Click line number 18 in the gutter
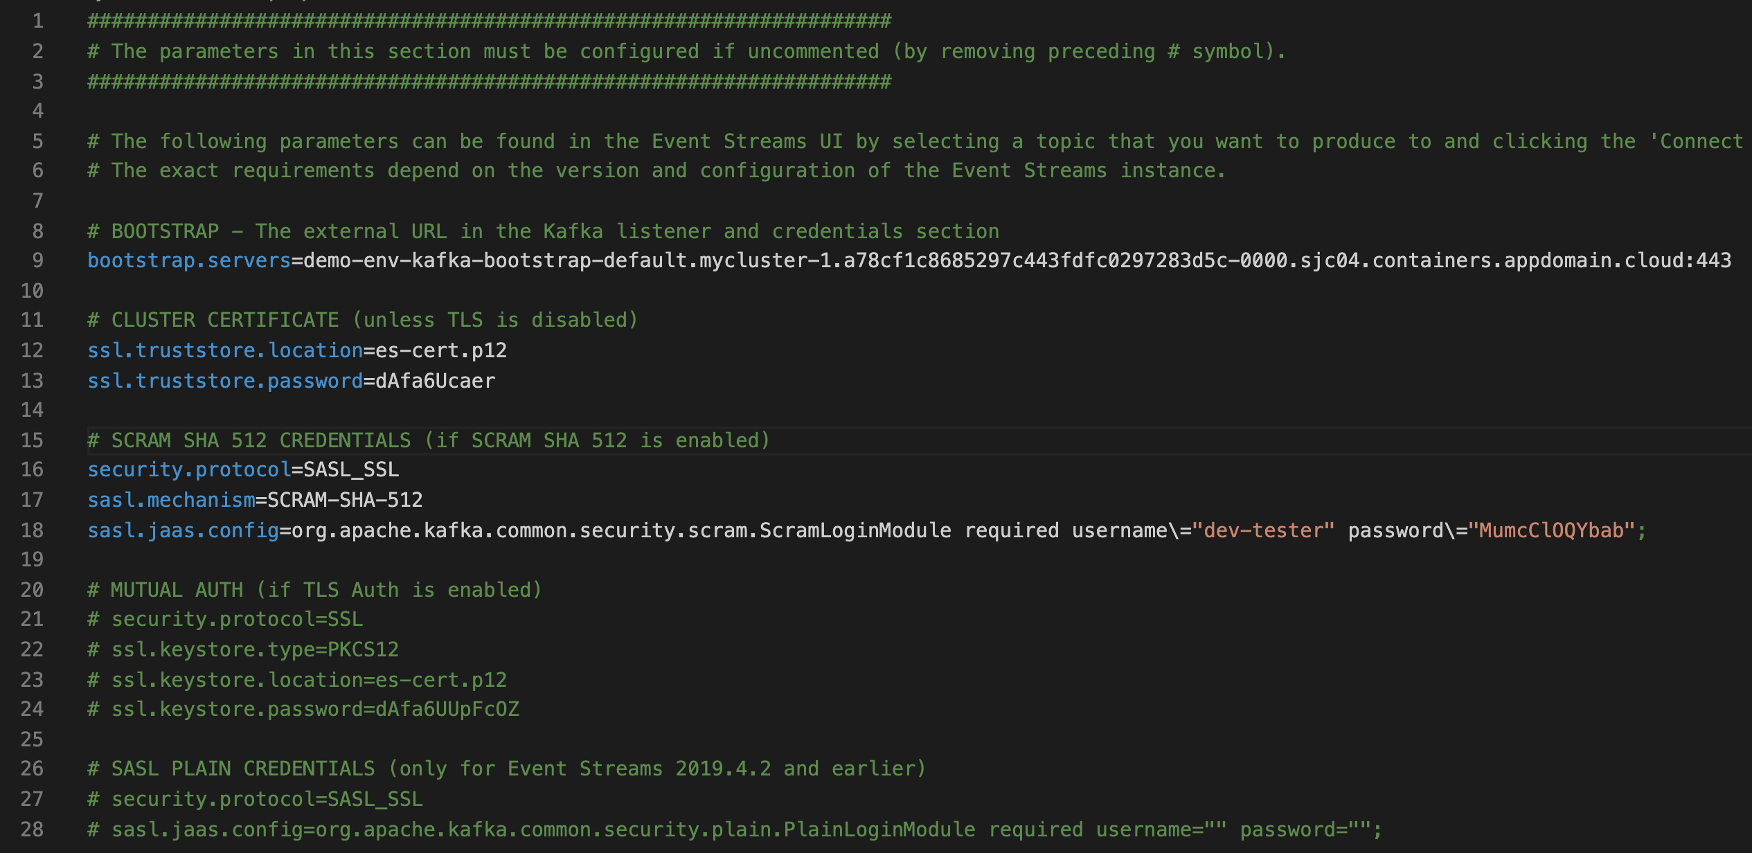Viewport: 1752px width, 853px height. [x=33, y=531]
